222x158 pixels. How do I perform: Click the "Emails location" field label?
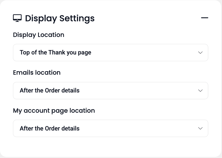click(x=37, y=73)
